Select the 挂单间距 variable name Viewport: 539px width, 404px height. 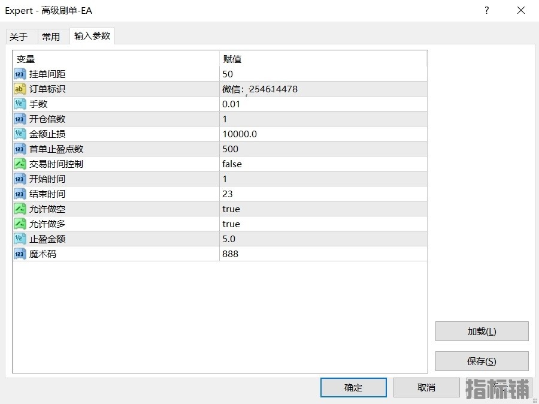click(47, 74)
